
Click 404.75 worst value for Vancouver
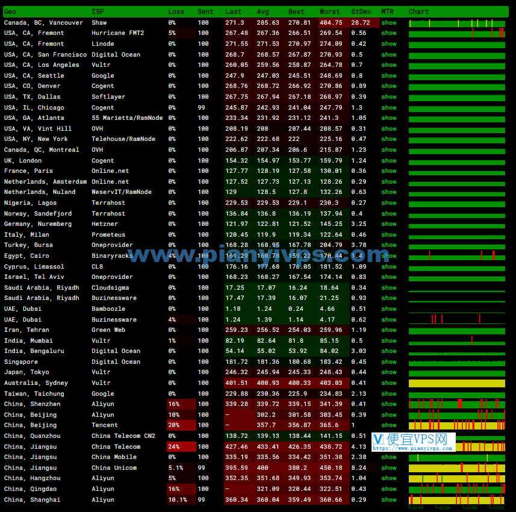click(331, 23)
